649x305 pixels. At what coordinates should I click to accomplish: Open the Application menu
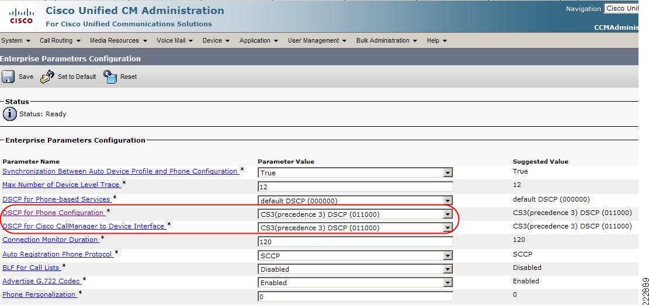pyautogui.click(x=259, y=40)
